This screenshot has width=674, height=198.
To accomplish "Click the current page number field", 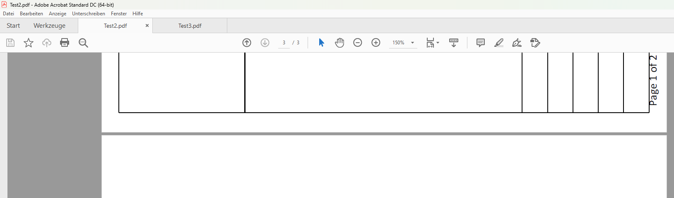I will coord(284,43).
